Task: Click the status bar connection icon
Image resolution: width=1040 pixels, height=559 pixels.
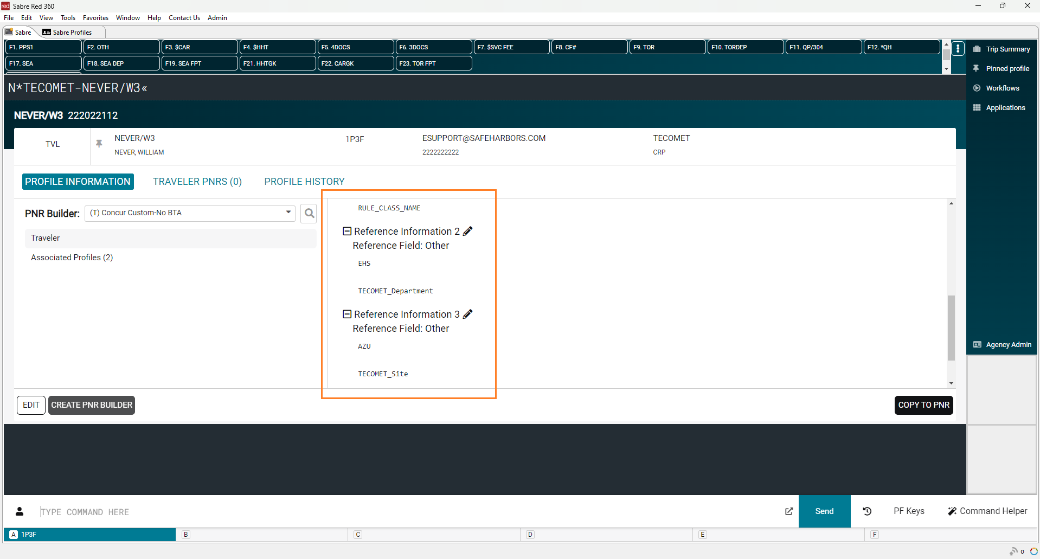Action: coord(1013,551)
